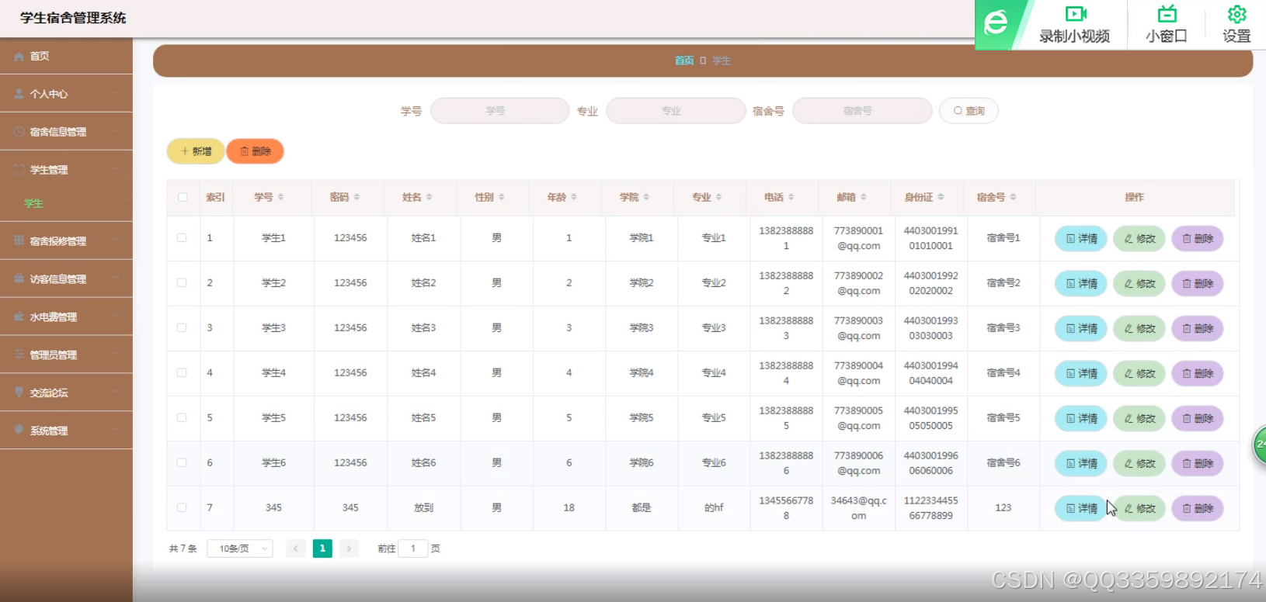View 详情 for 学生1 row
The width and height of the screenshot is (1266, 602).
tap(1081, 238)
